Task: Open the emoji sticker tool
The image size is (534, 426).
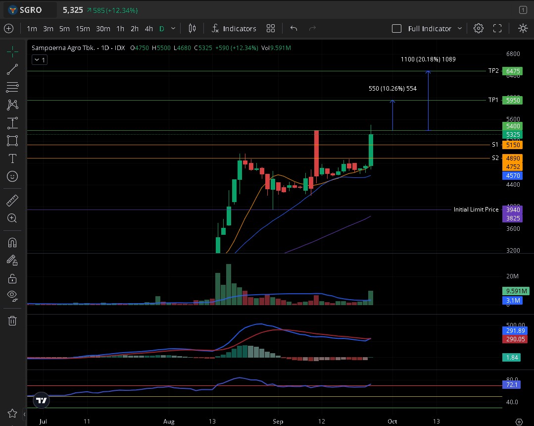Action: [12, 176]
